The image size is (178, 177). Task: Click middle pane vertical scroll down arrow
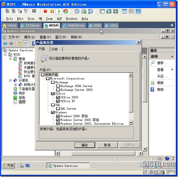(145, 149)
